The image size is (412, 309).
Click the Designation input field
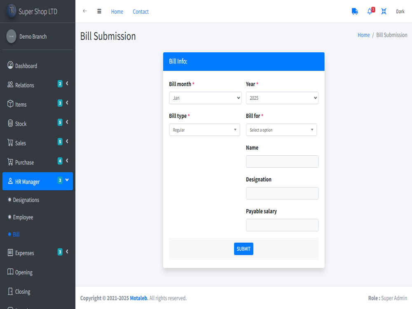pos(282,193)
